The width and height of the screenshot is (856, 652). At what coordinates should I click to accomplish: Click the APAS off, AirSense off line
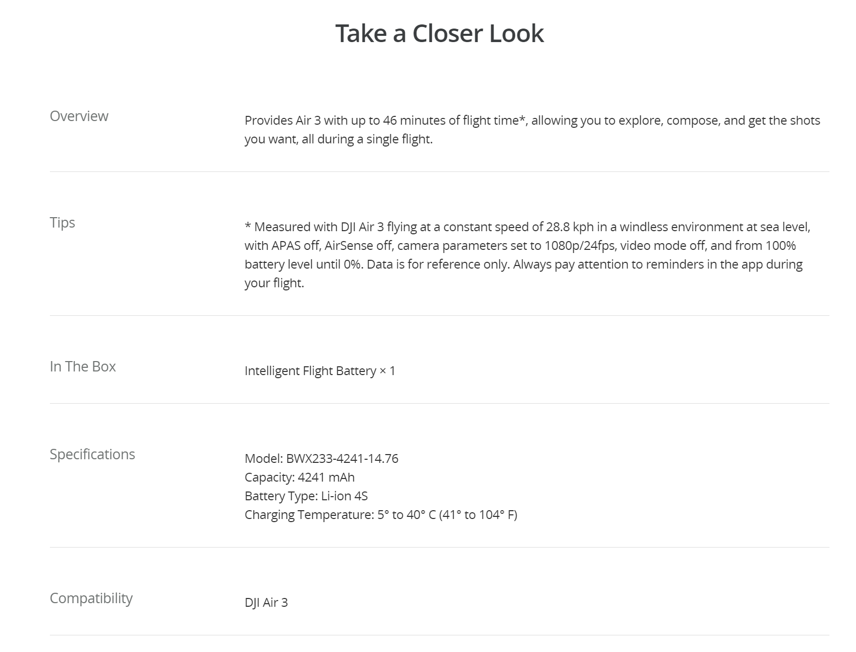coord(520,246)
